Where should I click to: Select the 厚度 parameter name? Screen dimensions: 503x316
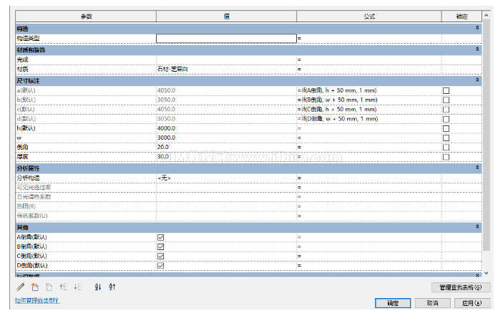[x=22, y=157]
